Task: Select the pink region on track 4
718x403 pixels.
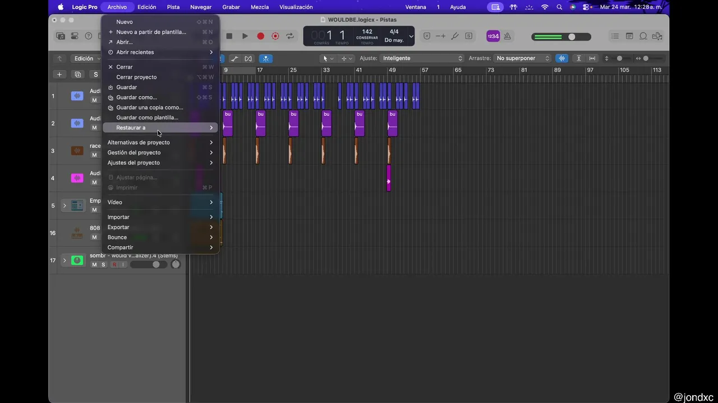Action: (x=389, y=178)
